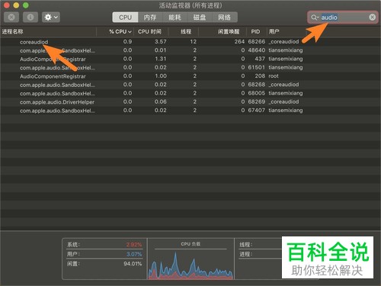Click the 3.57 CPU time value
This screenshot has width=381, height=286.
161,42
